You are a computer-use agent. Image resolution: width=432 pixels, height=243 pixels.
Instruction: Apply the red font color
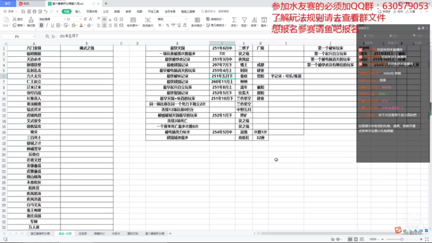[x=81, y=25]
